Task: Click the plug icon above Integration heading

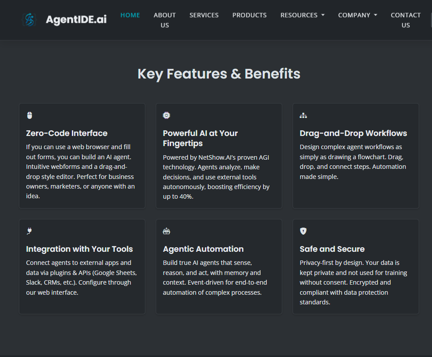Action: tap(29, 231)
